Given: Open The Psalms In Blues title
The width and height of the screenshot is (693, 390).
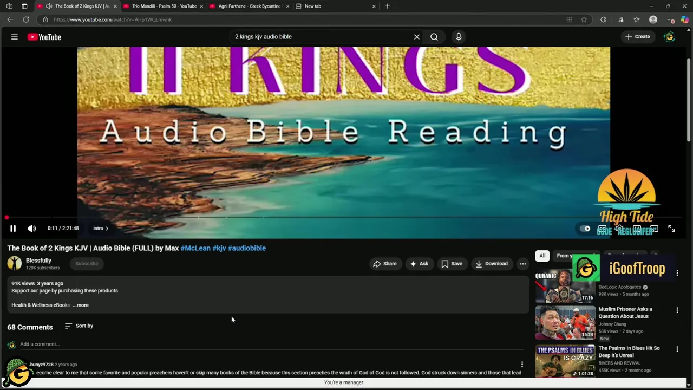Looking at the screenshot, I should pyautogui.click(x=629, y=352).
